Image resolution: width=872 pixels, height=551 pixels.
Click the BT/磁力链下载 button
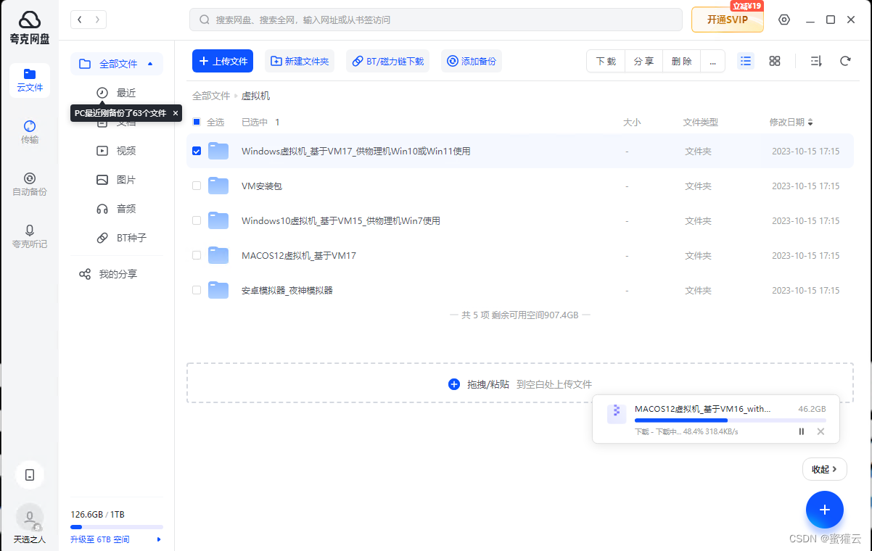[387, 62]
